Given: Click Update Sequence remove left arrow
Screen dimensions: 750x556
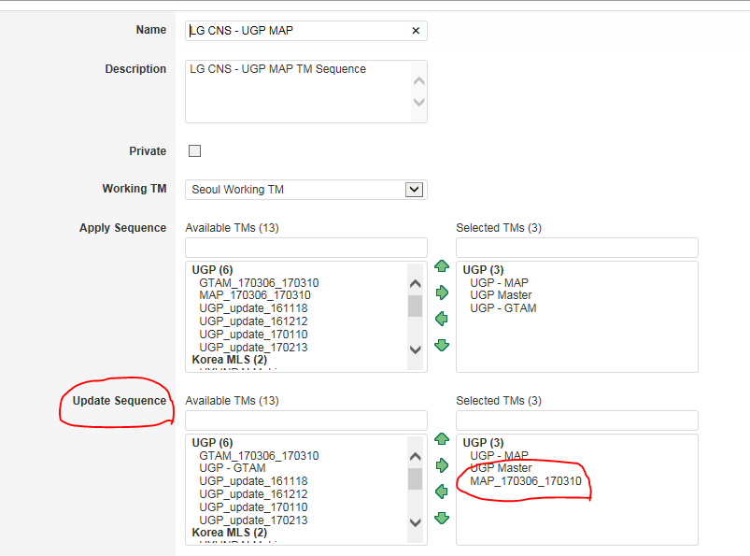Looking at the screenshot, I should click(x=442, y=492).
